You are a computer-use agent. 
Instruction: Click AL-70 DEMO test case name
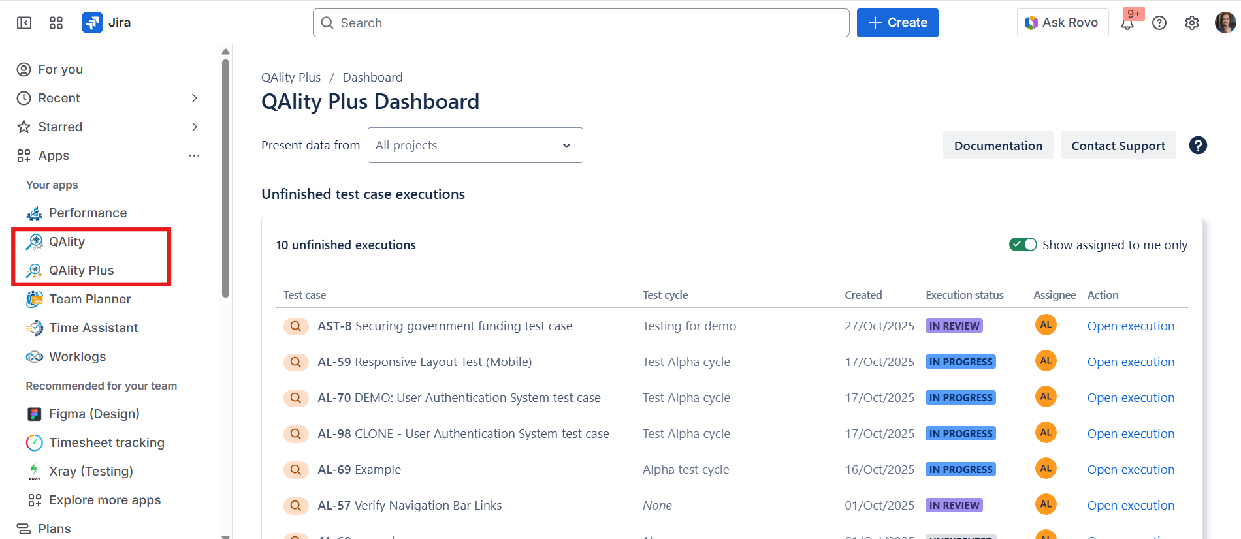[459, 397]
